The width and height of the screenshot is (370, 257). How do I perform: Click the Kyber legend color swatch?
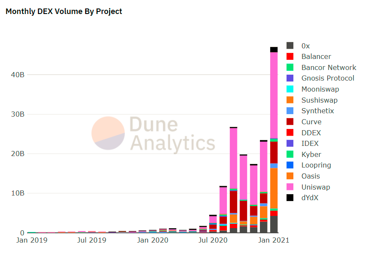coord(290,154)
